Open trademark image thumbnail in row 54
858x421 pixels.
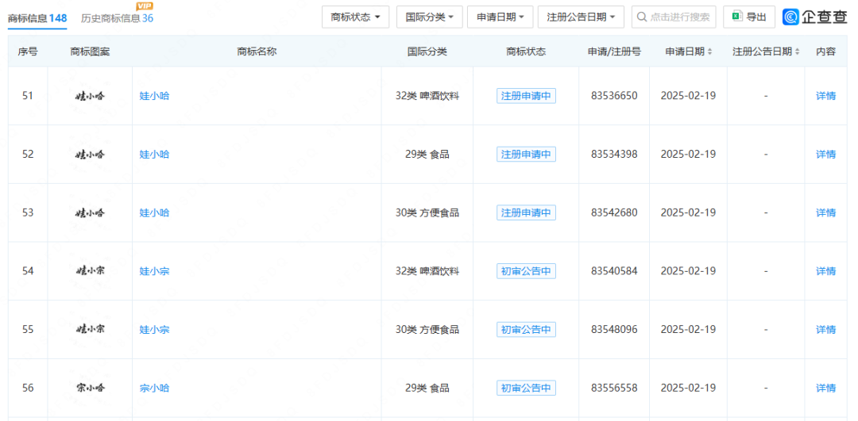point(90,271)
